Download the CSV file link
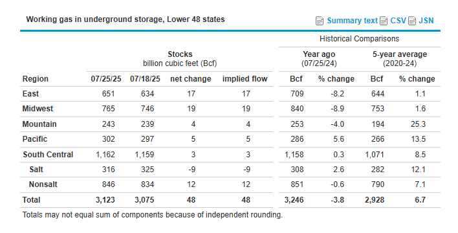The image size is (458, 233). (x=398, y=21)
